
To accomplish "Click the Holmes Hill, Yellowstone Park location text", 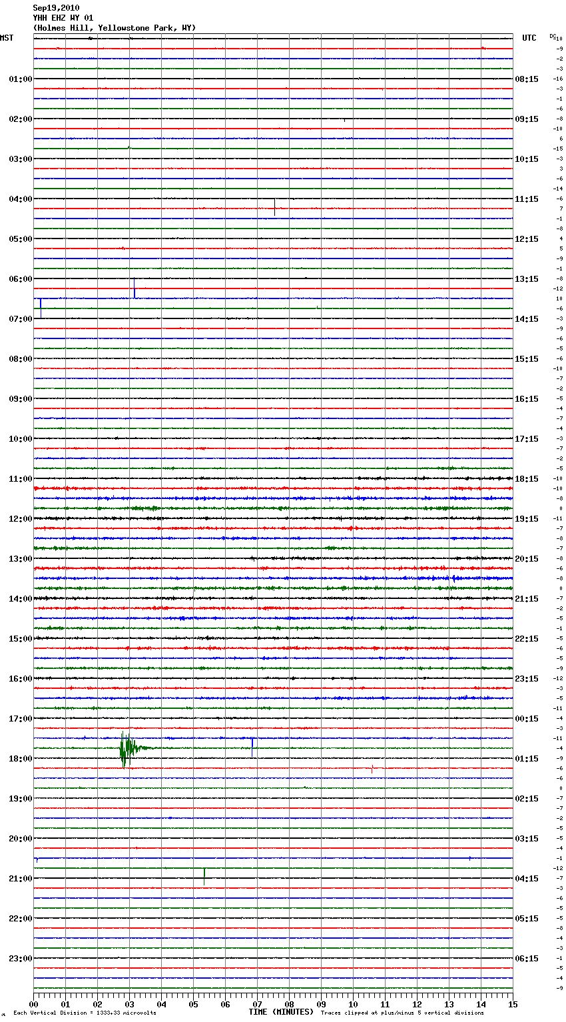I will click(x=114, y=28).
